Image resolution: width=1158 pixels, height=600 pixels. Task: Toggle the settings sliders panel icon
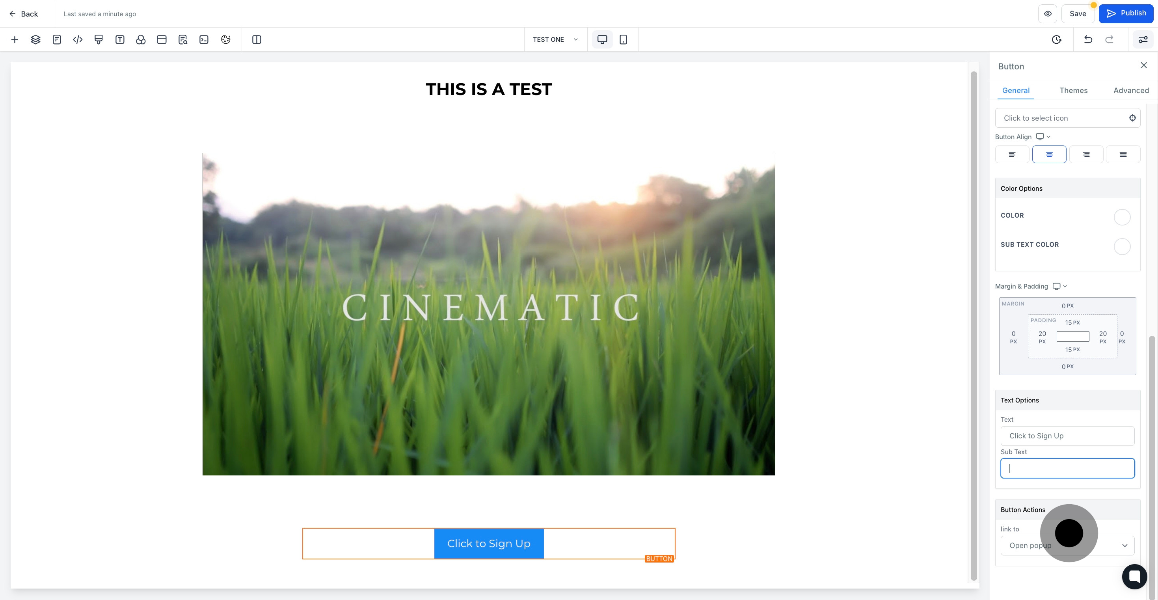click(x=1143, y=39)
